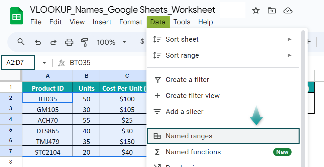This screenshot has height=167, width=324.
Task: Select cell containing GM105
Action: (47, 109)
